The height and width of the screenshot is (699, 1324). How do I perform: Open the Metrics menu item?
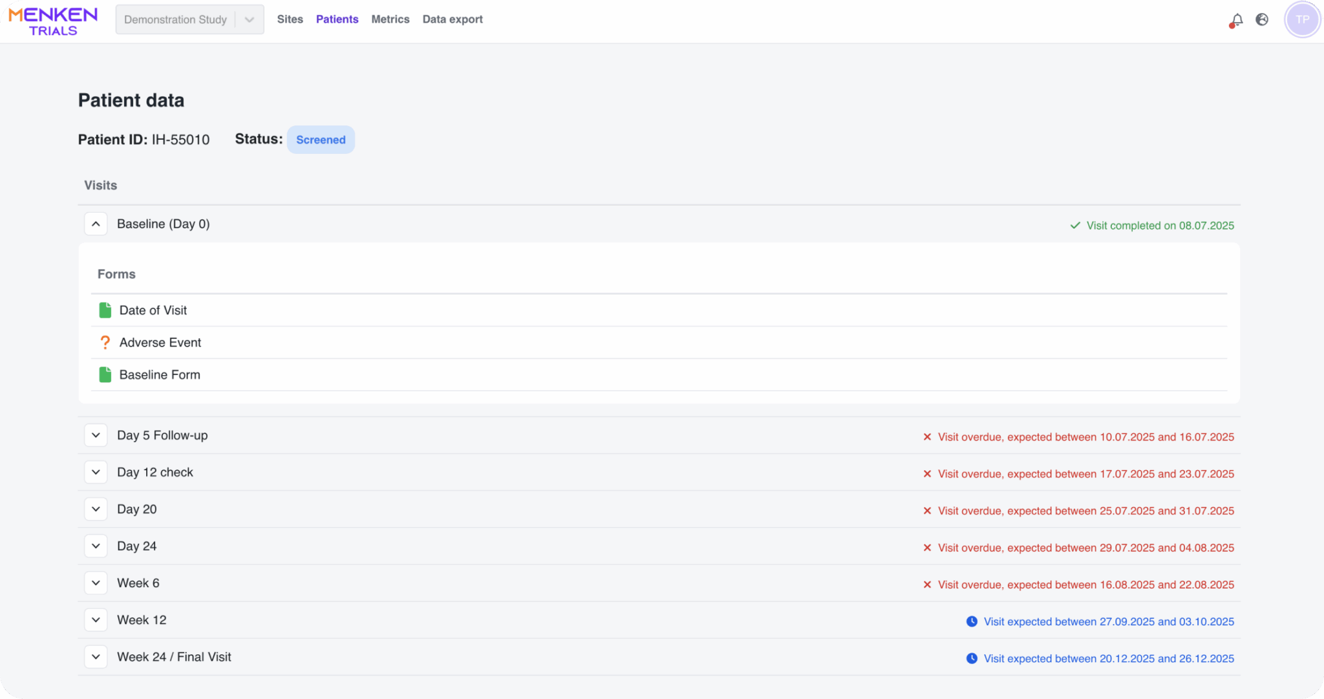tap(390, 19)
